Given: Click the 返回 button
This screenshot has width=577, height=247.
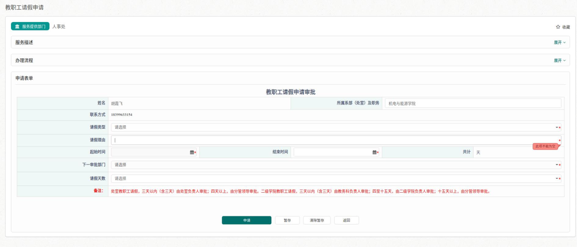Looking at the screenshot, I should click(346, 220).
